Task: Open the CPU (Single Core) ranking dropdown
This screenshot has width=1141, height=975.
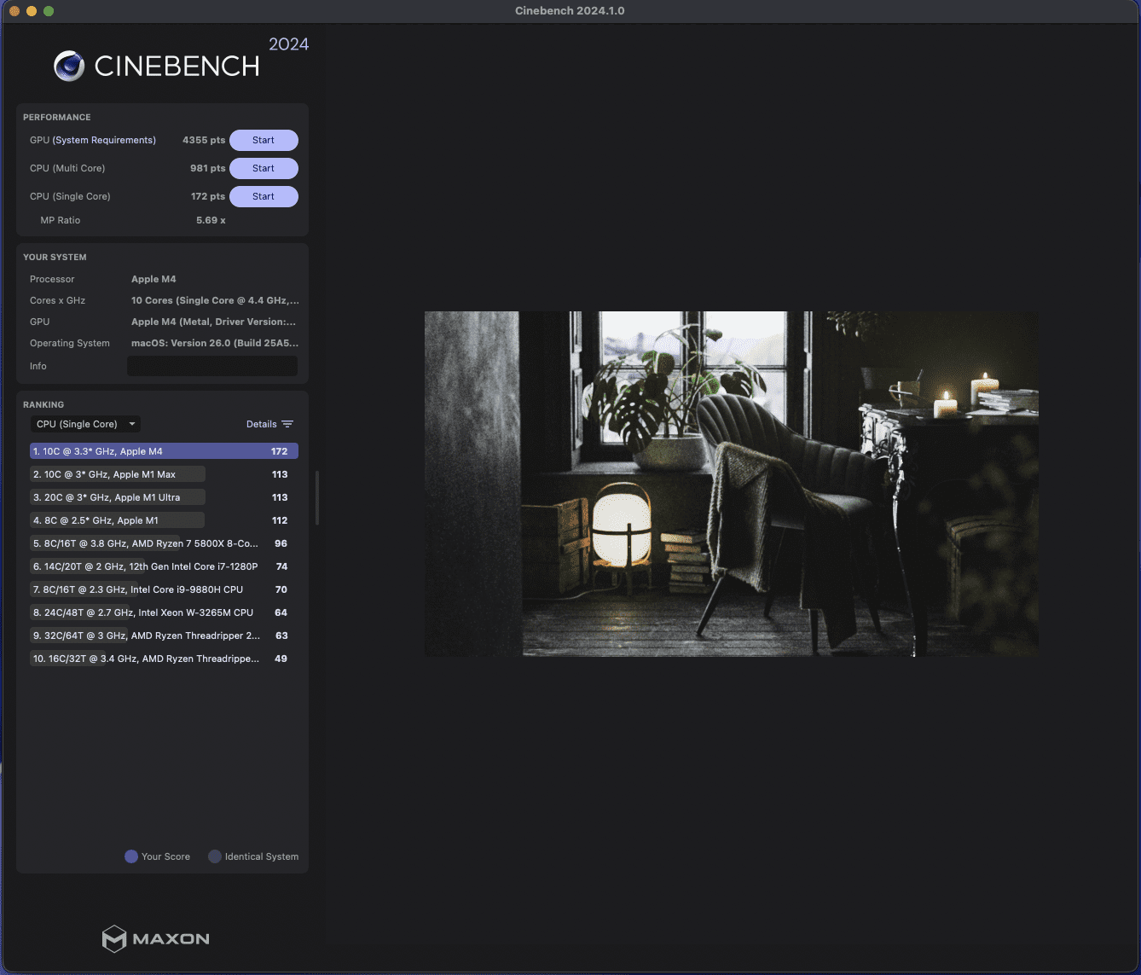Action: (x=85, y=424)
